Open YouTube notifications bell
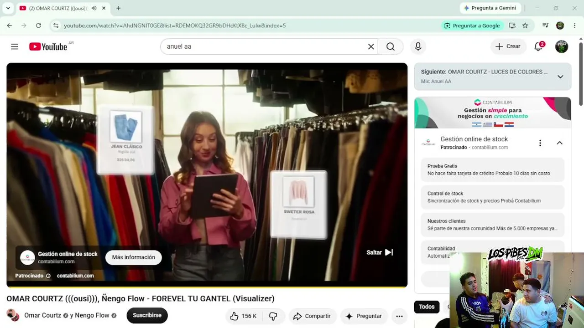The height and width of the screenshot is (328, 584). [x=539, y=46]
